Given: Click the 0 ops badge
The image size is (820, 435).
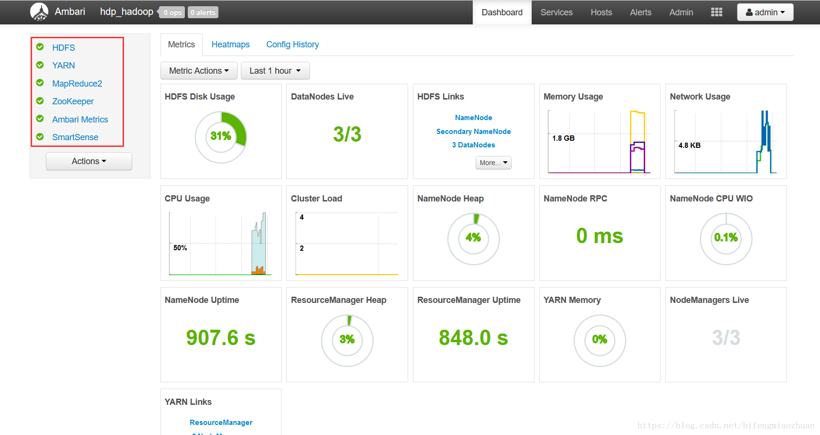Looking at the screenshot, I should pos(172,12).
